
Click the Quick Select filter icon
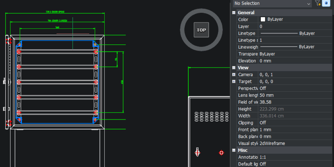point(317,3)
